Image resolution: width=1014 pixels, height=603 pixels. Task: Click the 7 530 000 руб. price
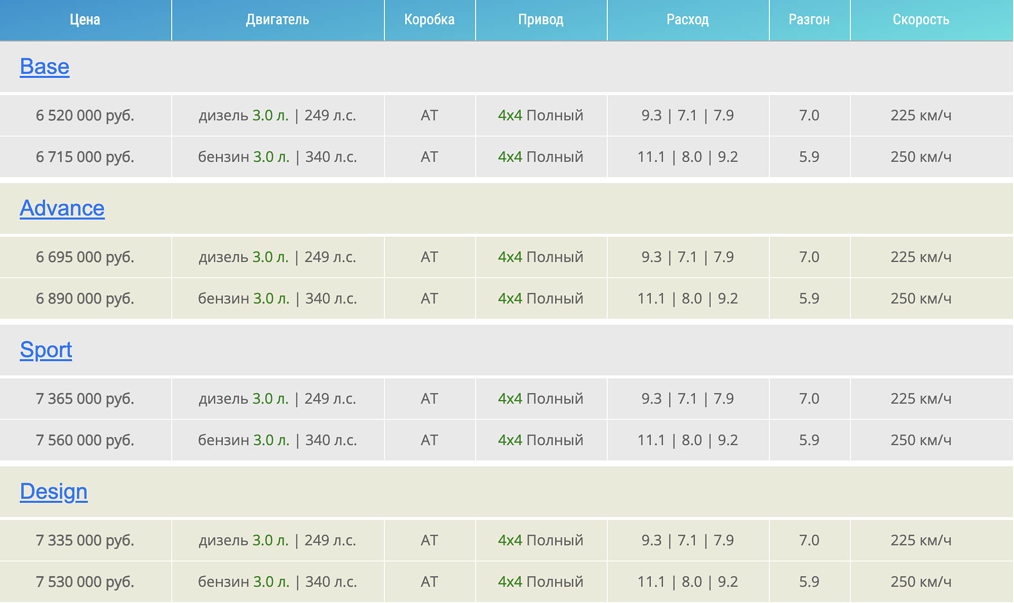(85, 582)
